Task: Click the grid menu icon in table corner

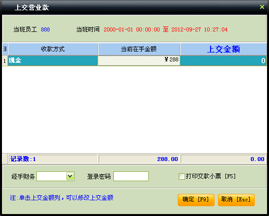Action: (x=5, y=49)
